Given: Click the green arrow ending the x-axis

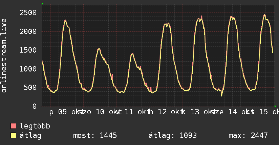Looking at the screenshot, I should tap(275, 106).
